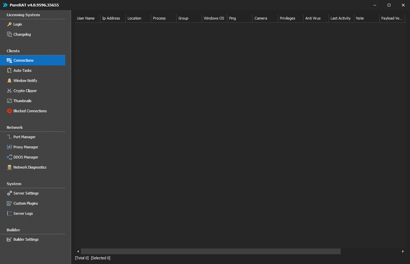The height and width of the screenshot is (264, 410).
Task: Open the Changelog page
Action: (x=32, y=34)
